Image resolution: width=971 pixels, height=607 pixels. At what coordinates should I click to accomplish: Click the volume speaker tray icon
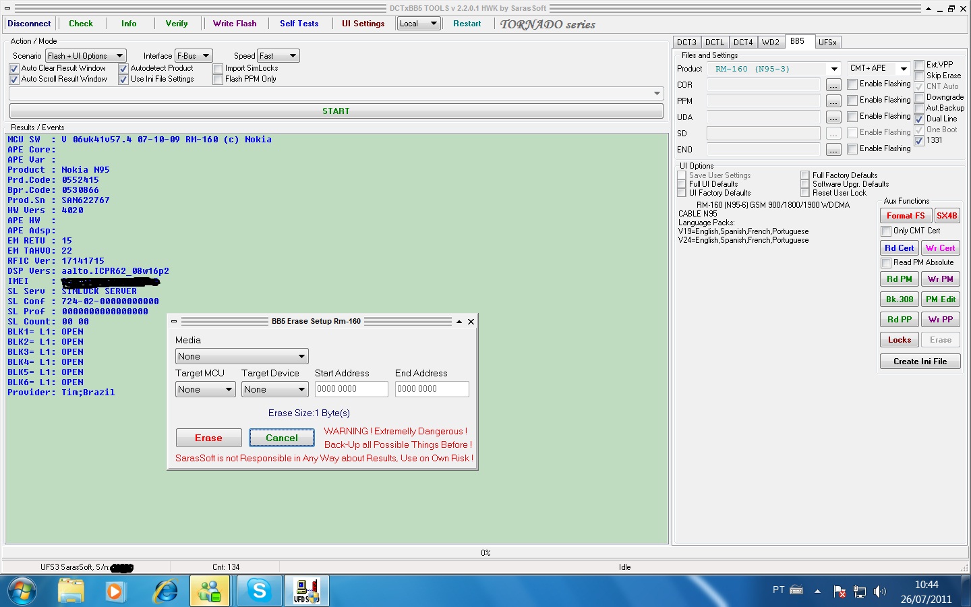(x=879, y=591)
